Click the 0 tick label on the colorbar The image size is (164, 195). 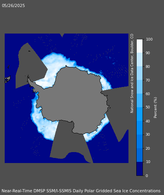click(x=147, y=176)
